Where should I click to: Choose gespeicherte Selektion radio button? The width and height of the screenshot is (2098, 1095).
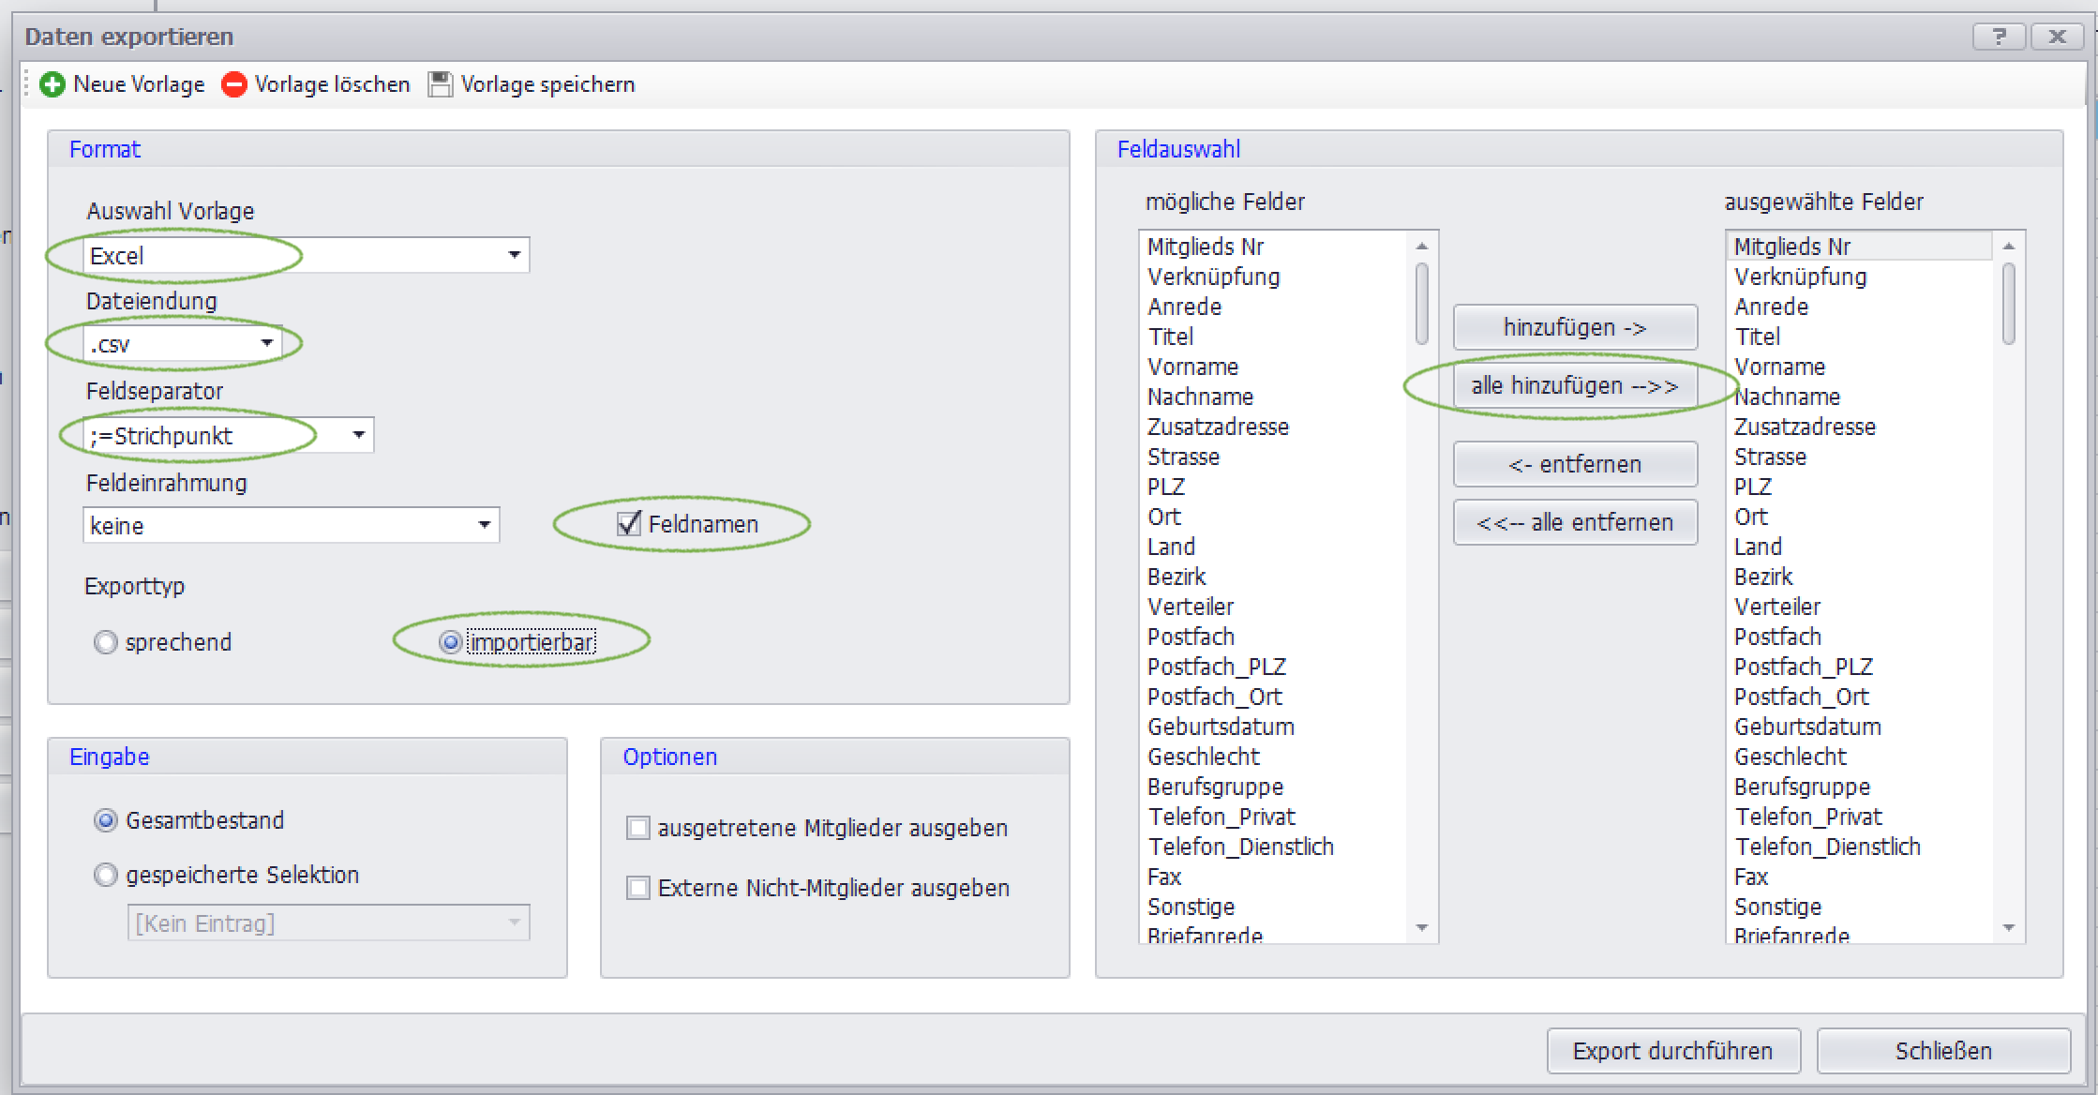click(106, 875)
